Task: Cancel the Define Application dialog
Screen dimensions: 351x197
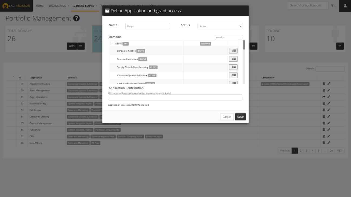Action: (227, 117)
